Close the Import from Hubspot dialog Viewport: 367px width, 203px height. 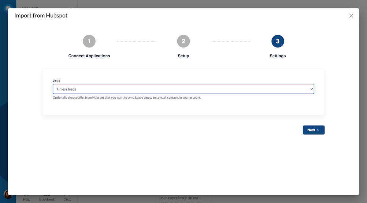(351, 16)
